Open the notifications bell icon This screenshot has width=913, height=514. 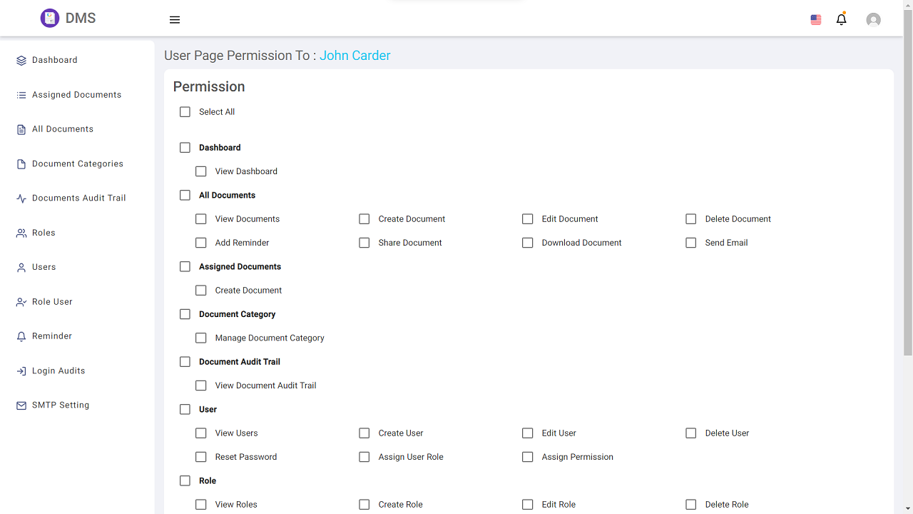click(842, 20)
